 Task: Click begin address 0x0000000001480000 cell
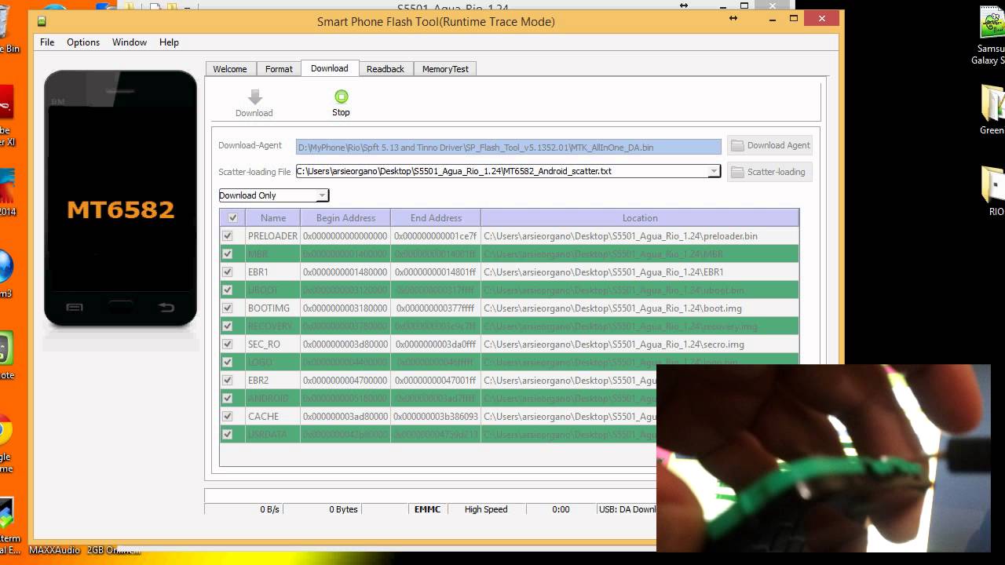345,272
